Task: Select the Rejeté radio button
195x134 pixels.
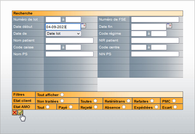Action: (x=96, y=107)
